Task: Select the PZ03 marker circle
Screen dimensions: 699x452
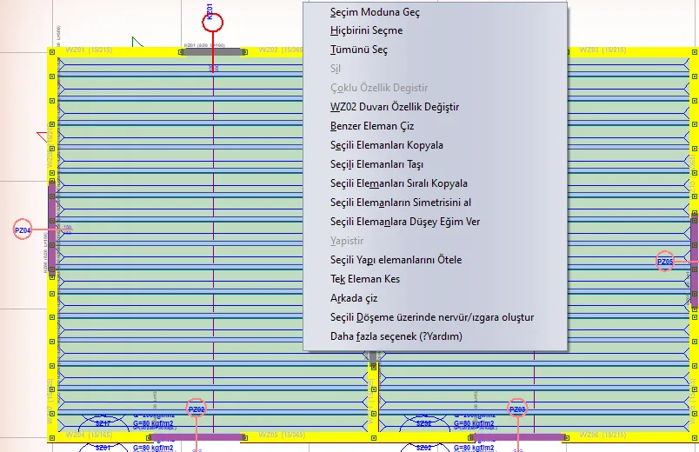Action: coord(517,409)
